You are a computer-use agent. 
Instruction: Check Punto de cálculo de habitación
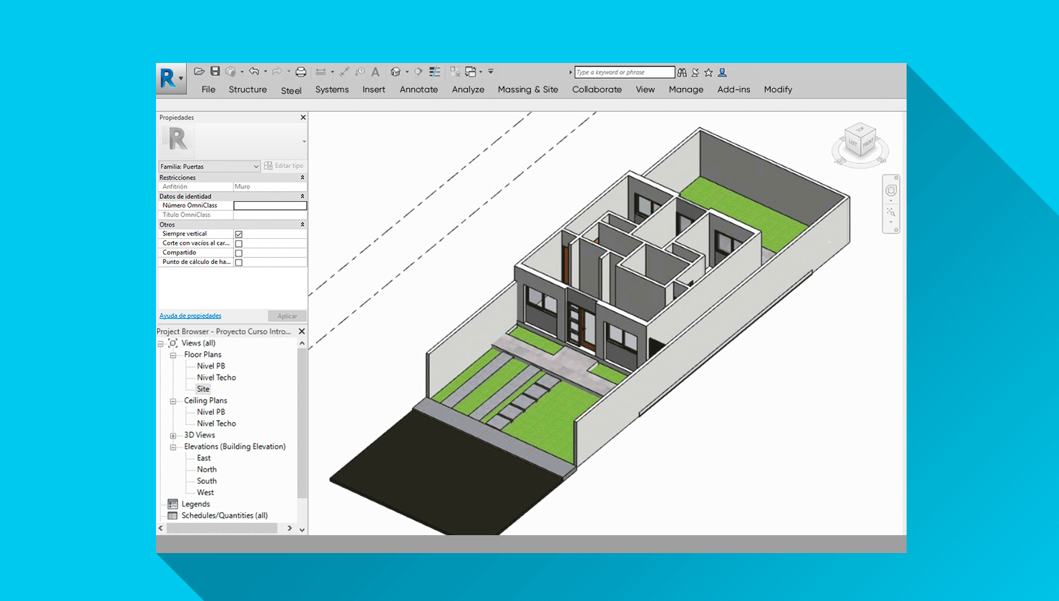click(238, 262)
